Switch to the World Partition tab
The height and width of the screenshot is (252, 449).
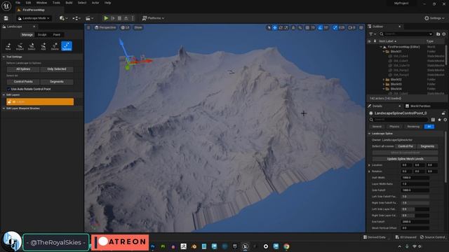[x=418, y=106]
